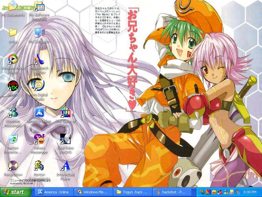The height and width of the screenshot is (197, 262).
Task: Open the America Online desktop icon
Action: pos(39,115)
